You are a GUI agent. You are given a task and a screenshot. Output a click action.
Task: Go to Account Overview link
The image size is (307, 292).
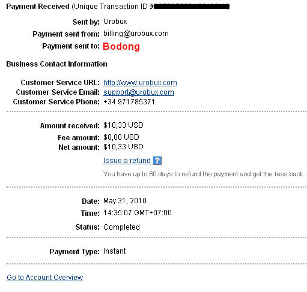point(45,278)
